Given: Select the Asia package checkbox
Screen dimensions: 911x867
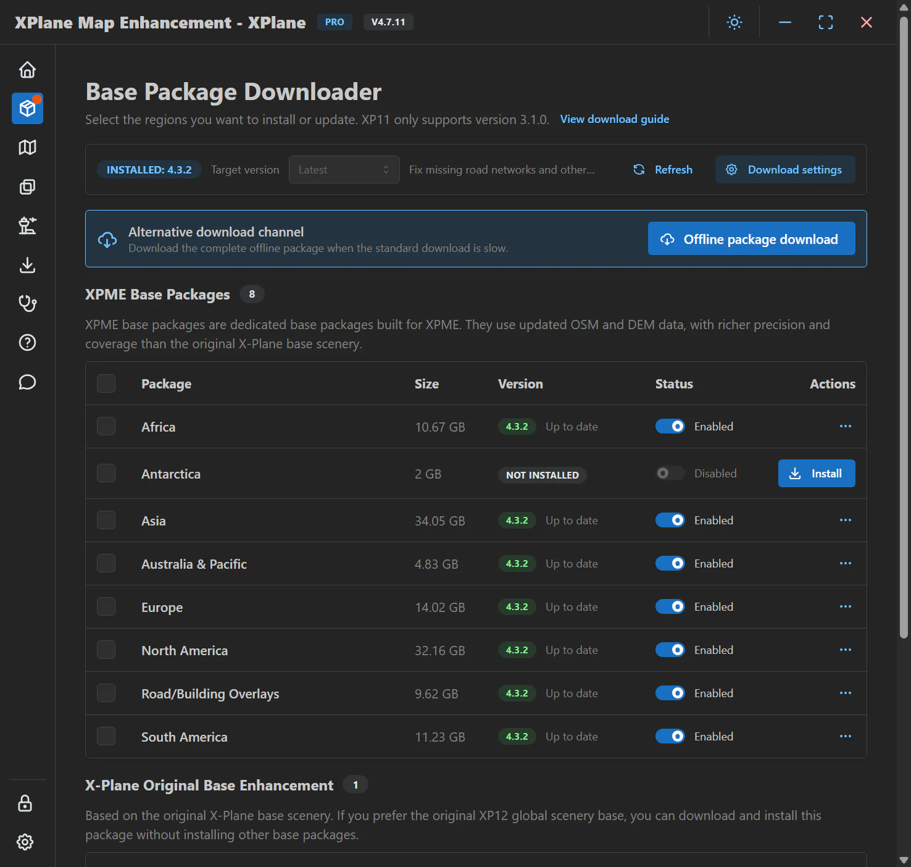Looking at the screenshot, I should coord(106,520).
